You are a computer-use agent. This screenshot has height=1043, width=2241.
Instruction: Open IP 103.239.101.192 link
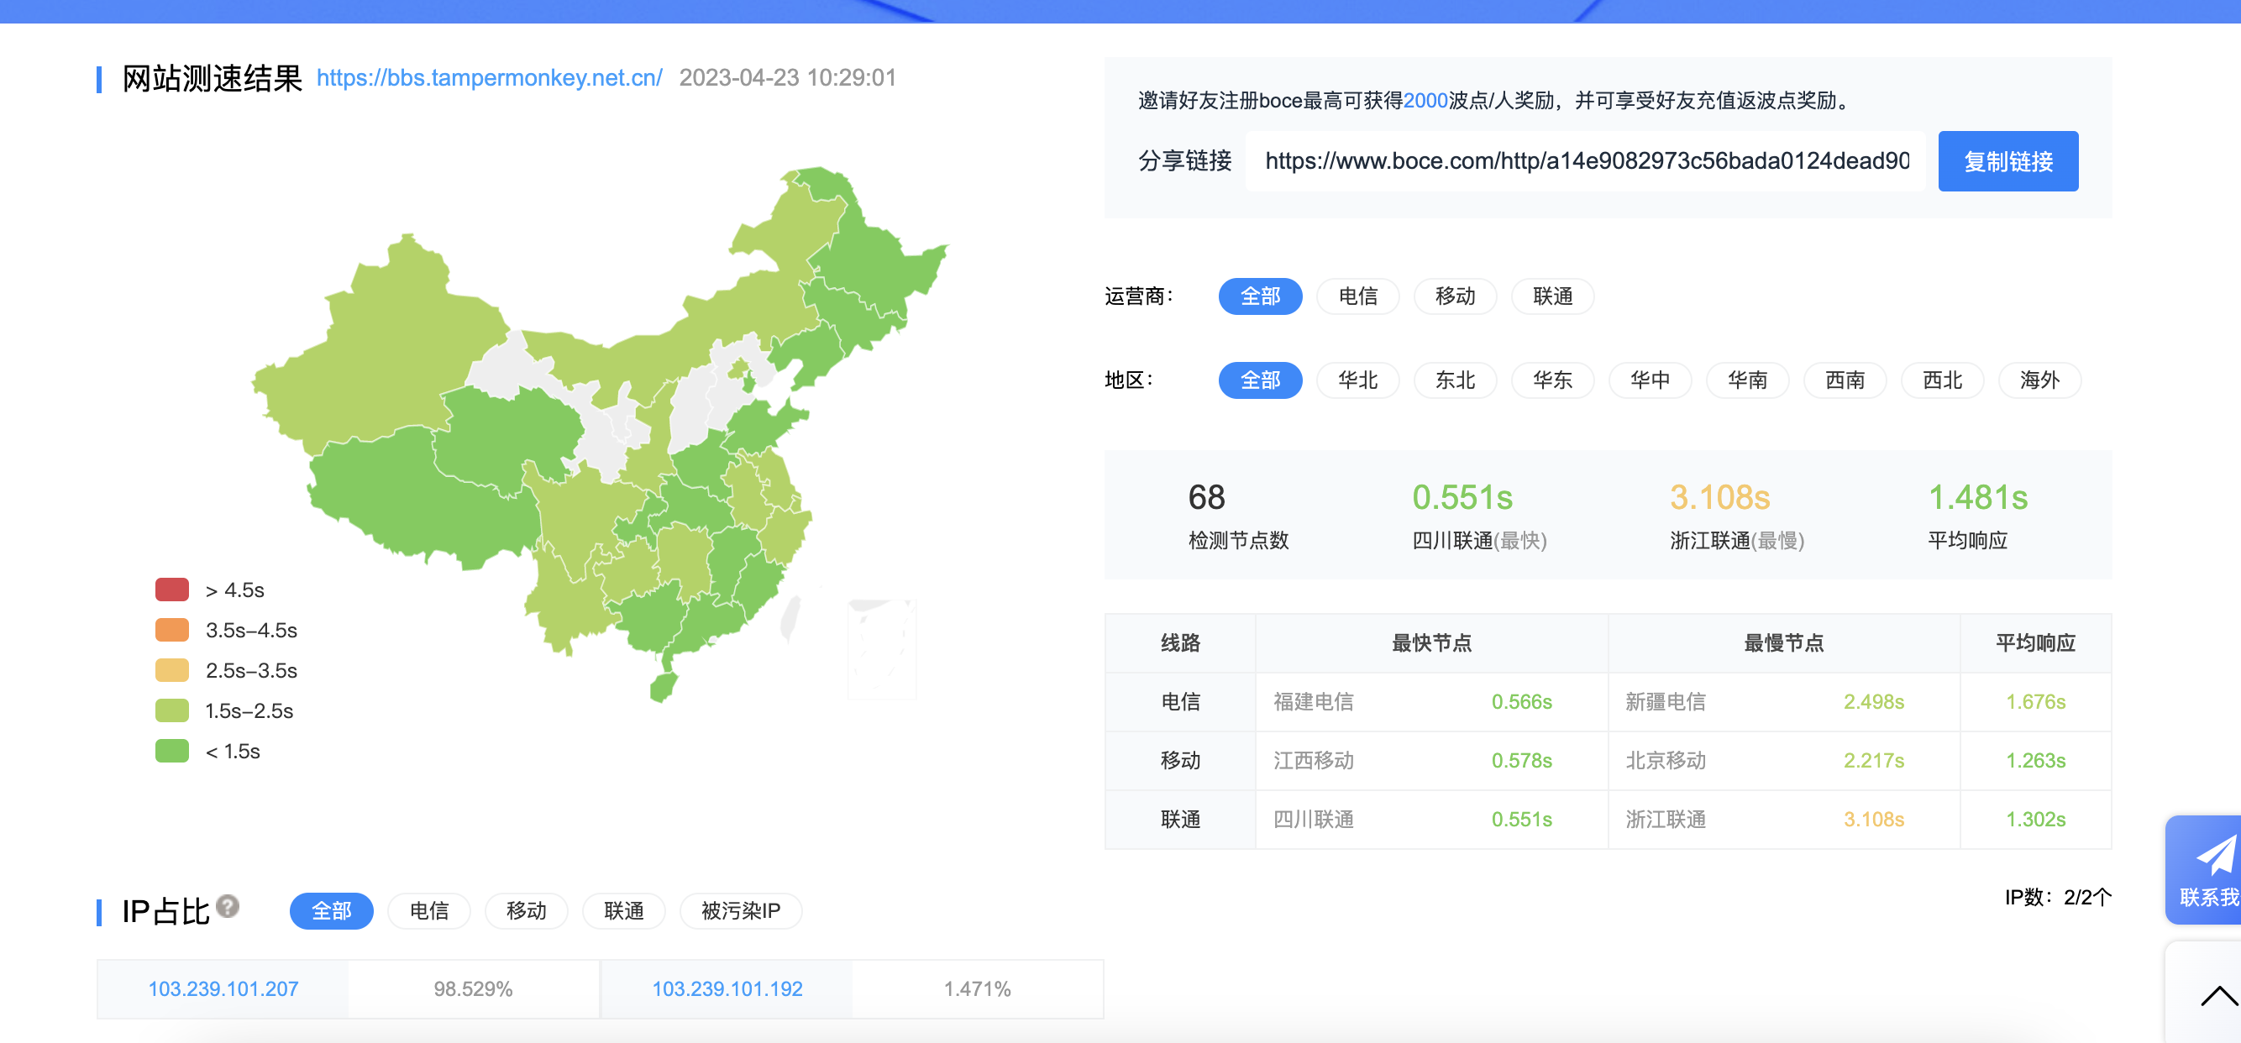[x=727, y=989]
